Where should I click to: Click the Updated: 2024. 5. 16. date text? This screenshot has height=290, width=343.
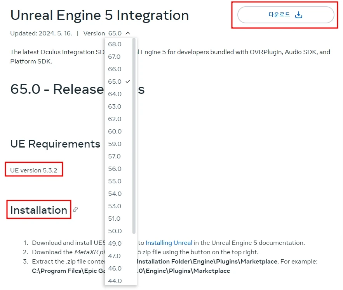41,33
